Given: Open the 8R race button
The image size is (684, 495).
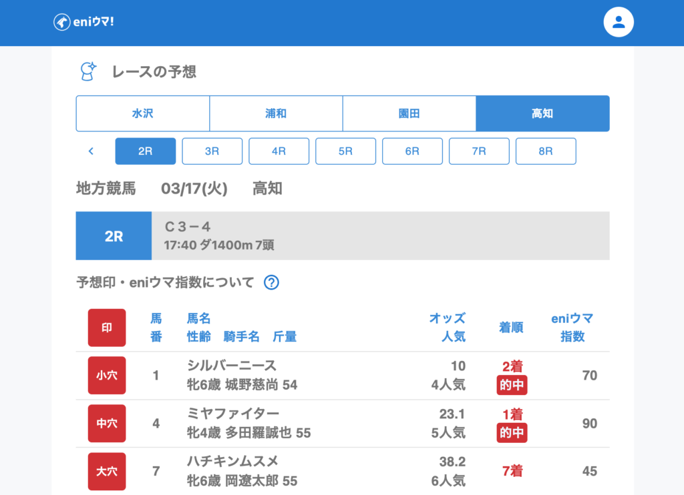Looking at the screenshot, I should (546, 151).
